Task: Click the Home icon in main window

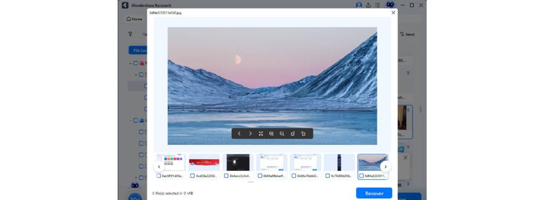Action: (129, 19)
